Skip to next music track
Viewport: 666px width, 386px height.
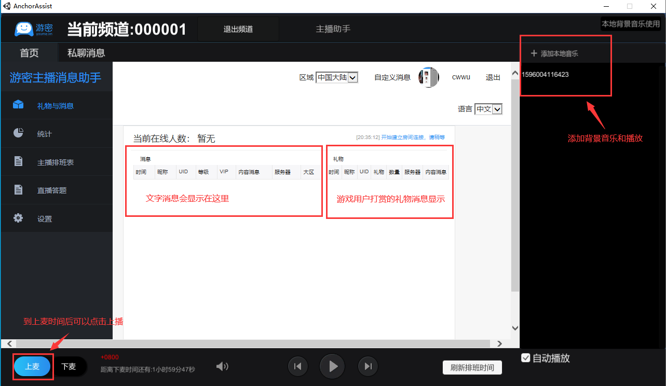coord(368,366)
